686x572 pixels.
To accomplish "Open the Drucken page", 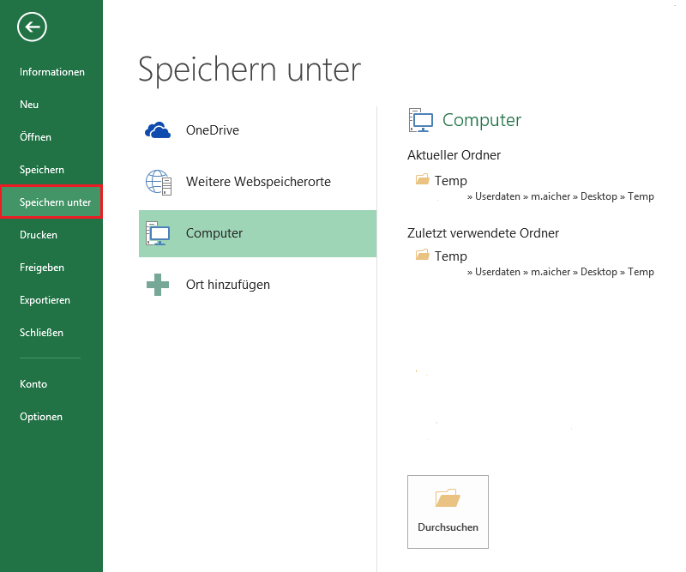I will [x=39, y=235].
